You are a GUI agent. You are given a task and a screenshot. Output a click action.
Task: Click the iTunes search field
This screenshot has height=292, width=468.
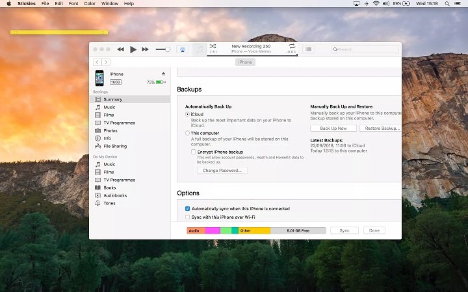pyautogui.click(x=364, y=49)
